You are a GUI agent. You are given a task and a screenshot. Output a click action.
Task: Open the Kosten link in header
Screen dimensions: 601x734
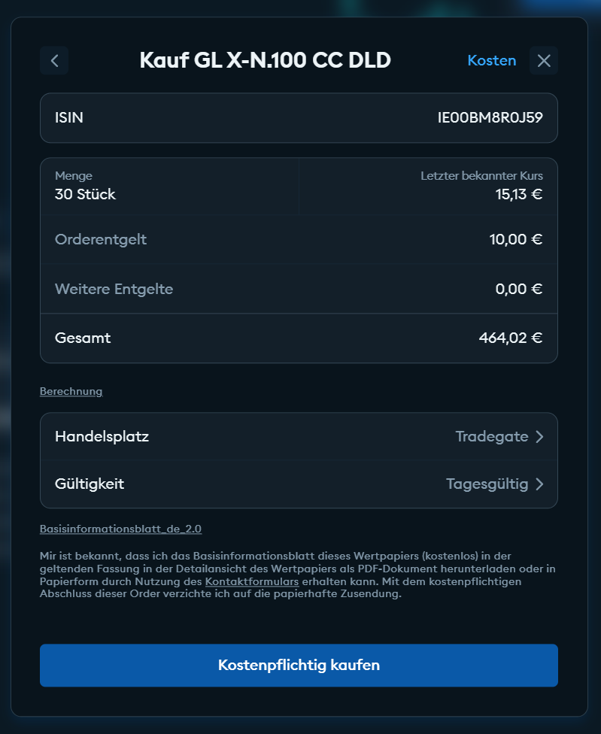pos(492,61)
